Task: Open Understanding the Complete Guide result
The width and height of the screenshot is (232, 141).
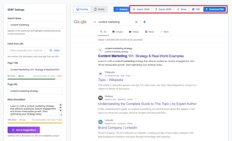Action: pyautogui.click(x=147, y=104)
